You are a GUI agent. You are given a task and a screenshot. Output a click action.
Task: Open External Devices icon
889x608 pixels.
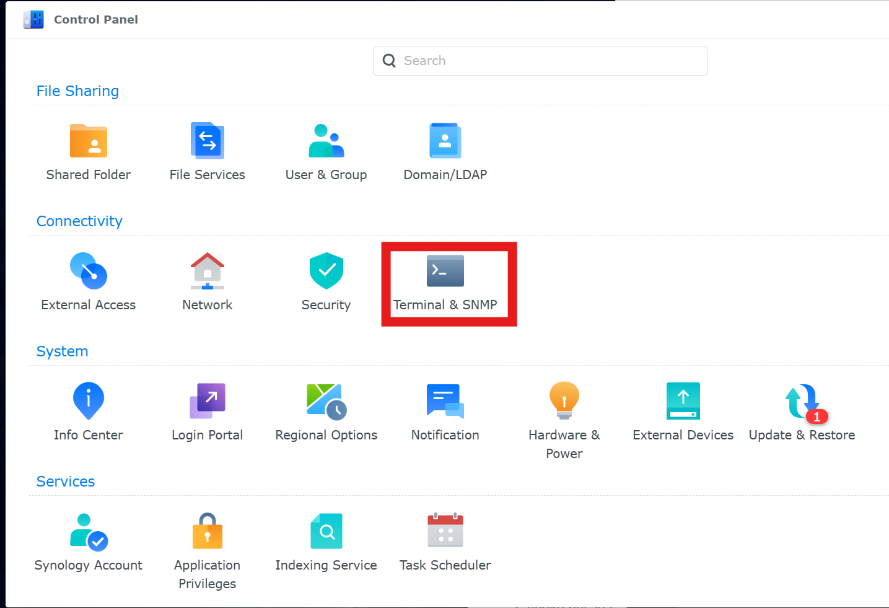click(x=683, y=401)
